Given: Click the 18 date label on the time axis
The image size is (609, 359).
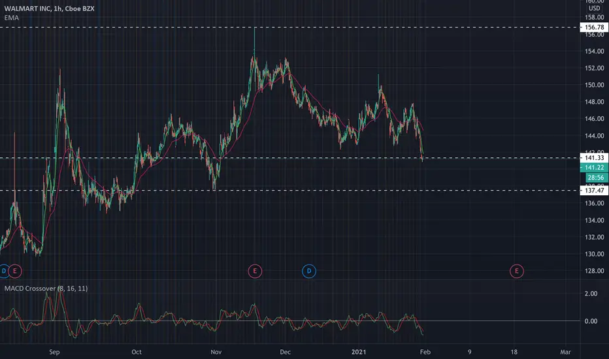Looking at the screenshot, I should point(514,352).
